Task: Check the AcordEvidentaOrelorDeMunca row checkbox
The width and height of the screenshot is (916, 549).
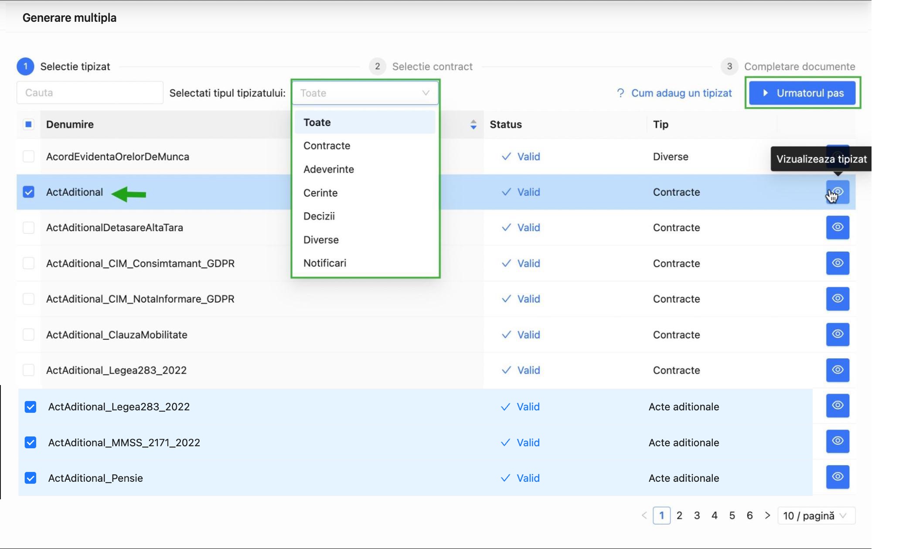Action: click(28, 156)
